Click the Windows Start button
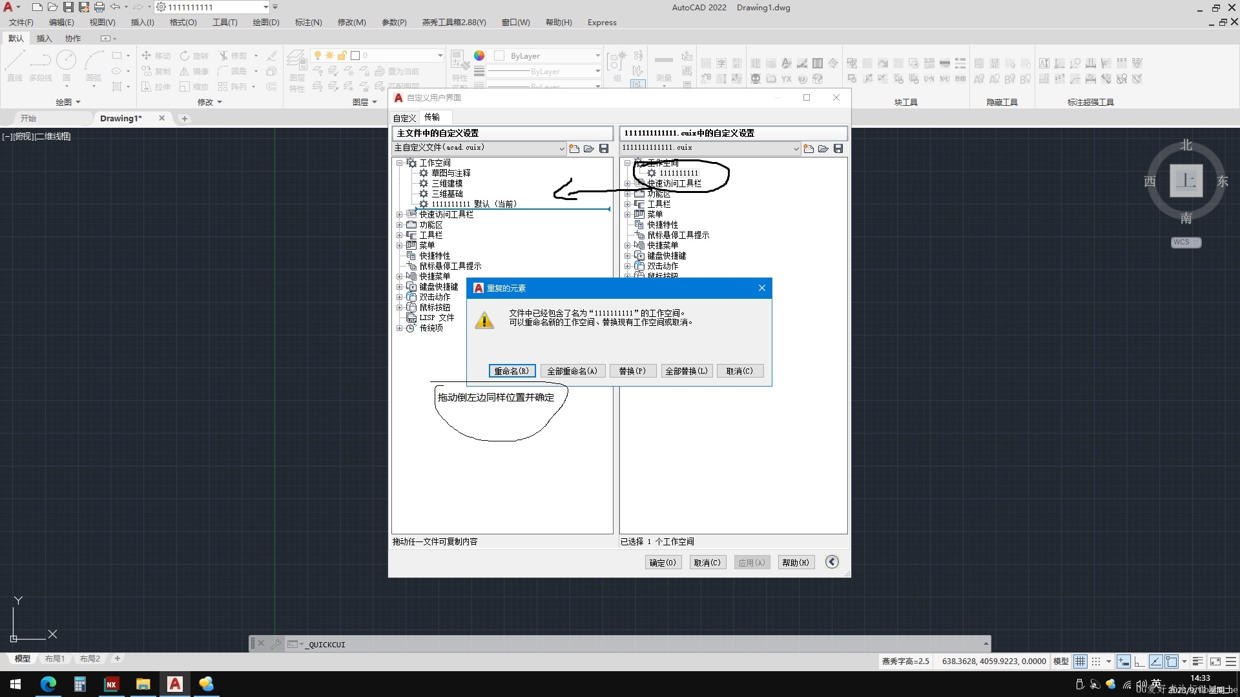Image resolution: width=1240 pixels, height=697 pixels. click(15, 684)
